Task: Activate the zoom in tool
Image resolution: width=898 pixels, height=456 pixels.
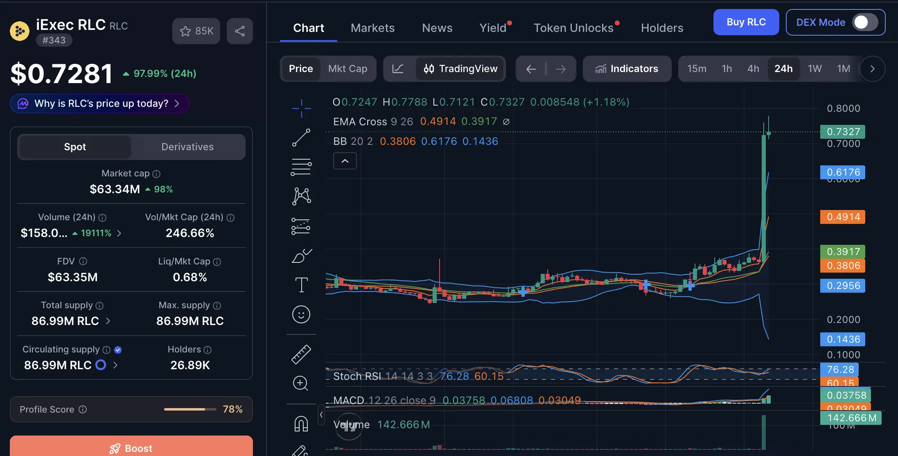Action: (x=301, y=384)
